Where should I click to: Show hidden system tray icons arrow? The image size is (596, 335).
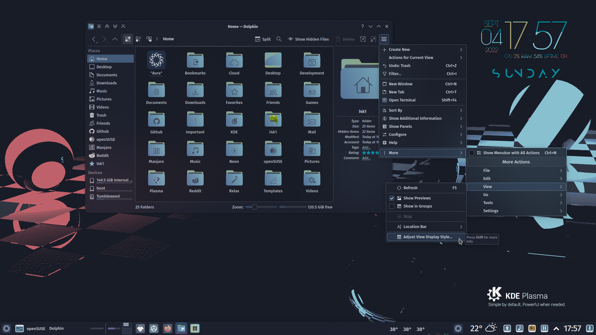(556, 328)
